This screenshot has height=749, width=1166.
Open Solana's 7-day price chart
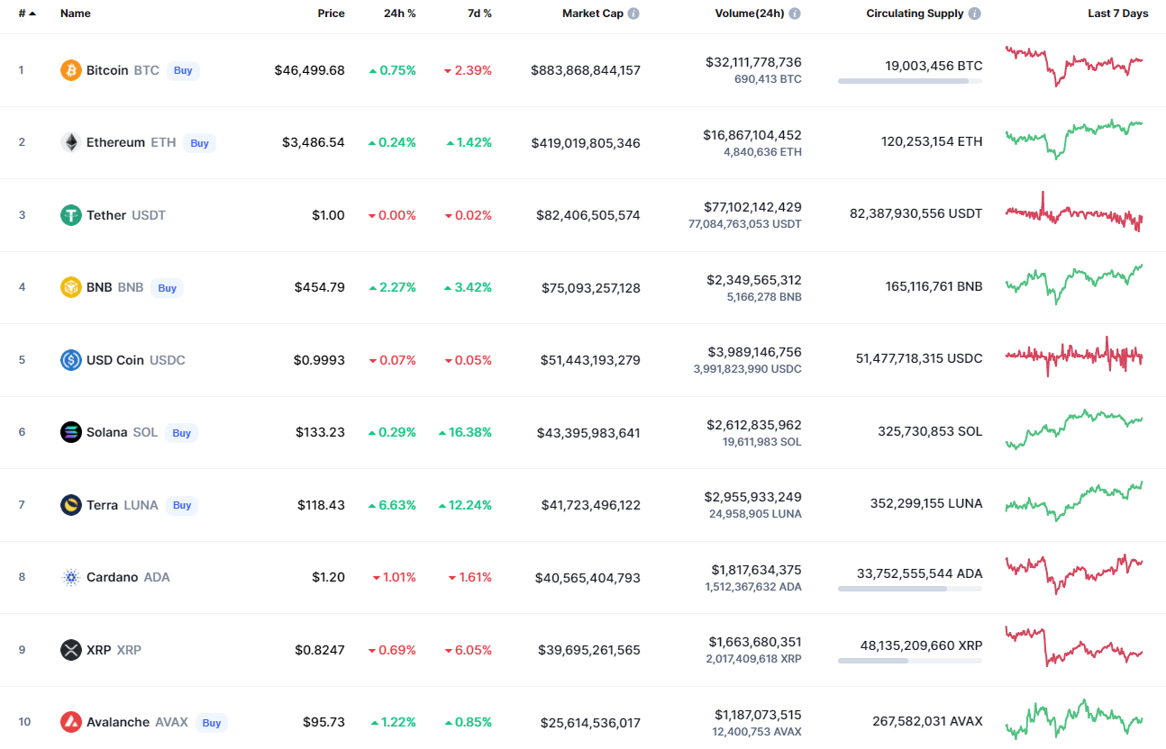[x=1074, y=429]
